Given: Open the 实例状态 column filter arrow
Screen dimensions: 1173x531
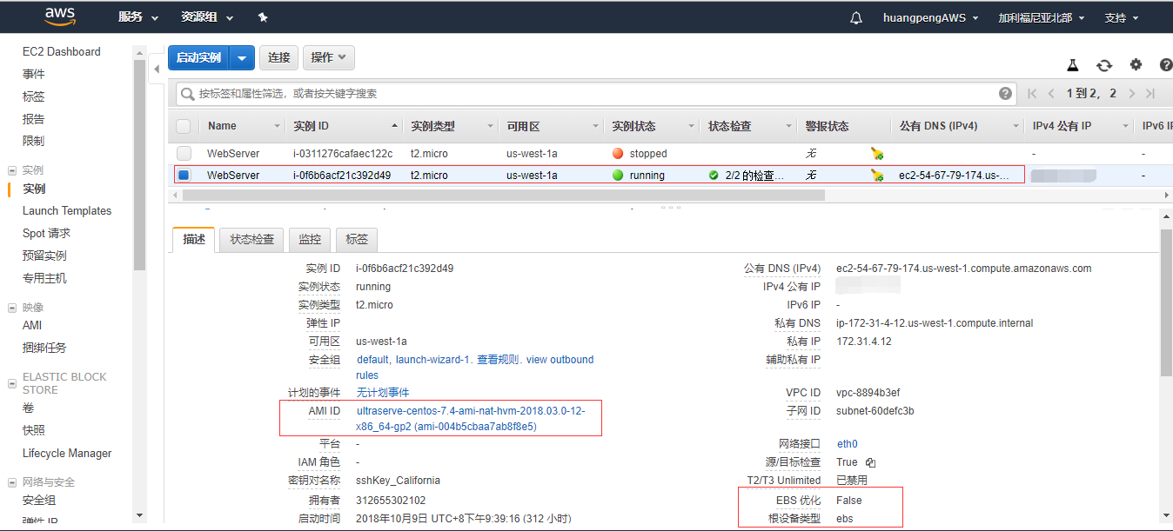Looking at the screenshot, I should tap(692, 127).
